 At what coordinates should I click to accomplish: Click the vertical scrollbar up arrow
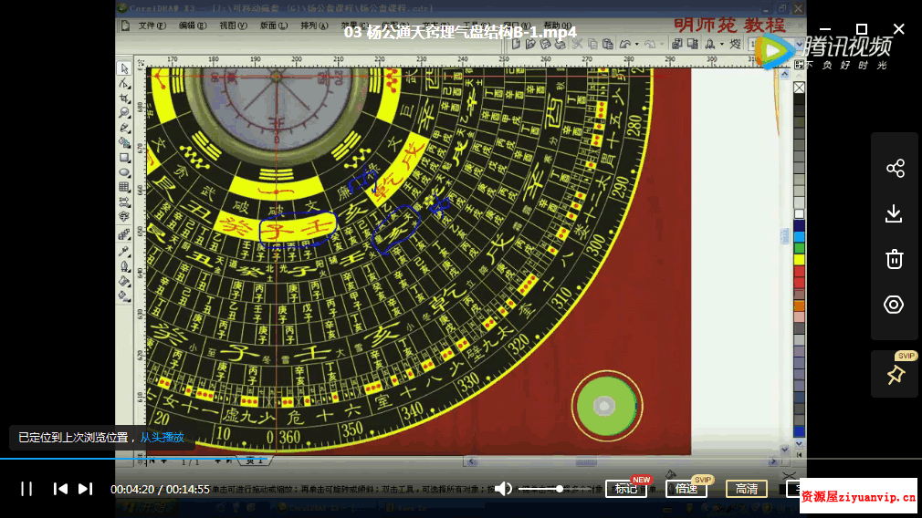[x=784, y=74]
